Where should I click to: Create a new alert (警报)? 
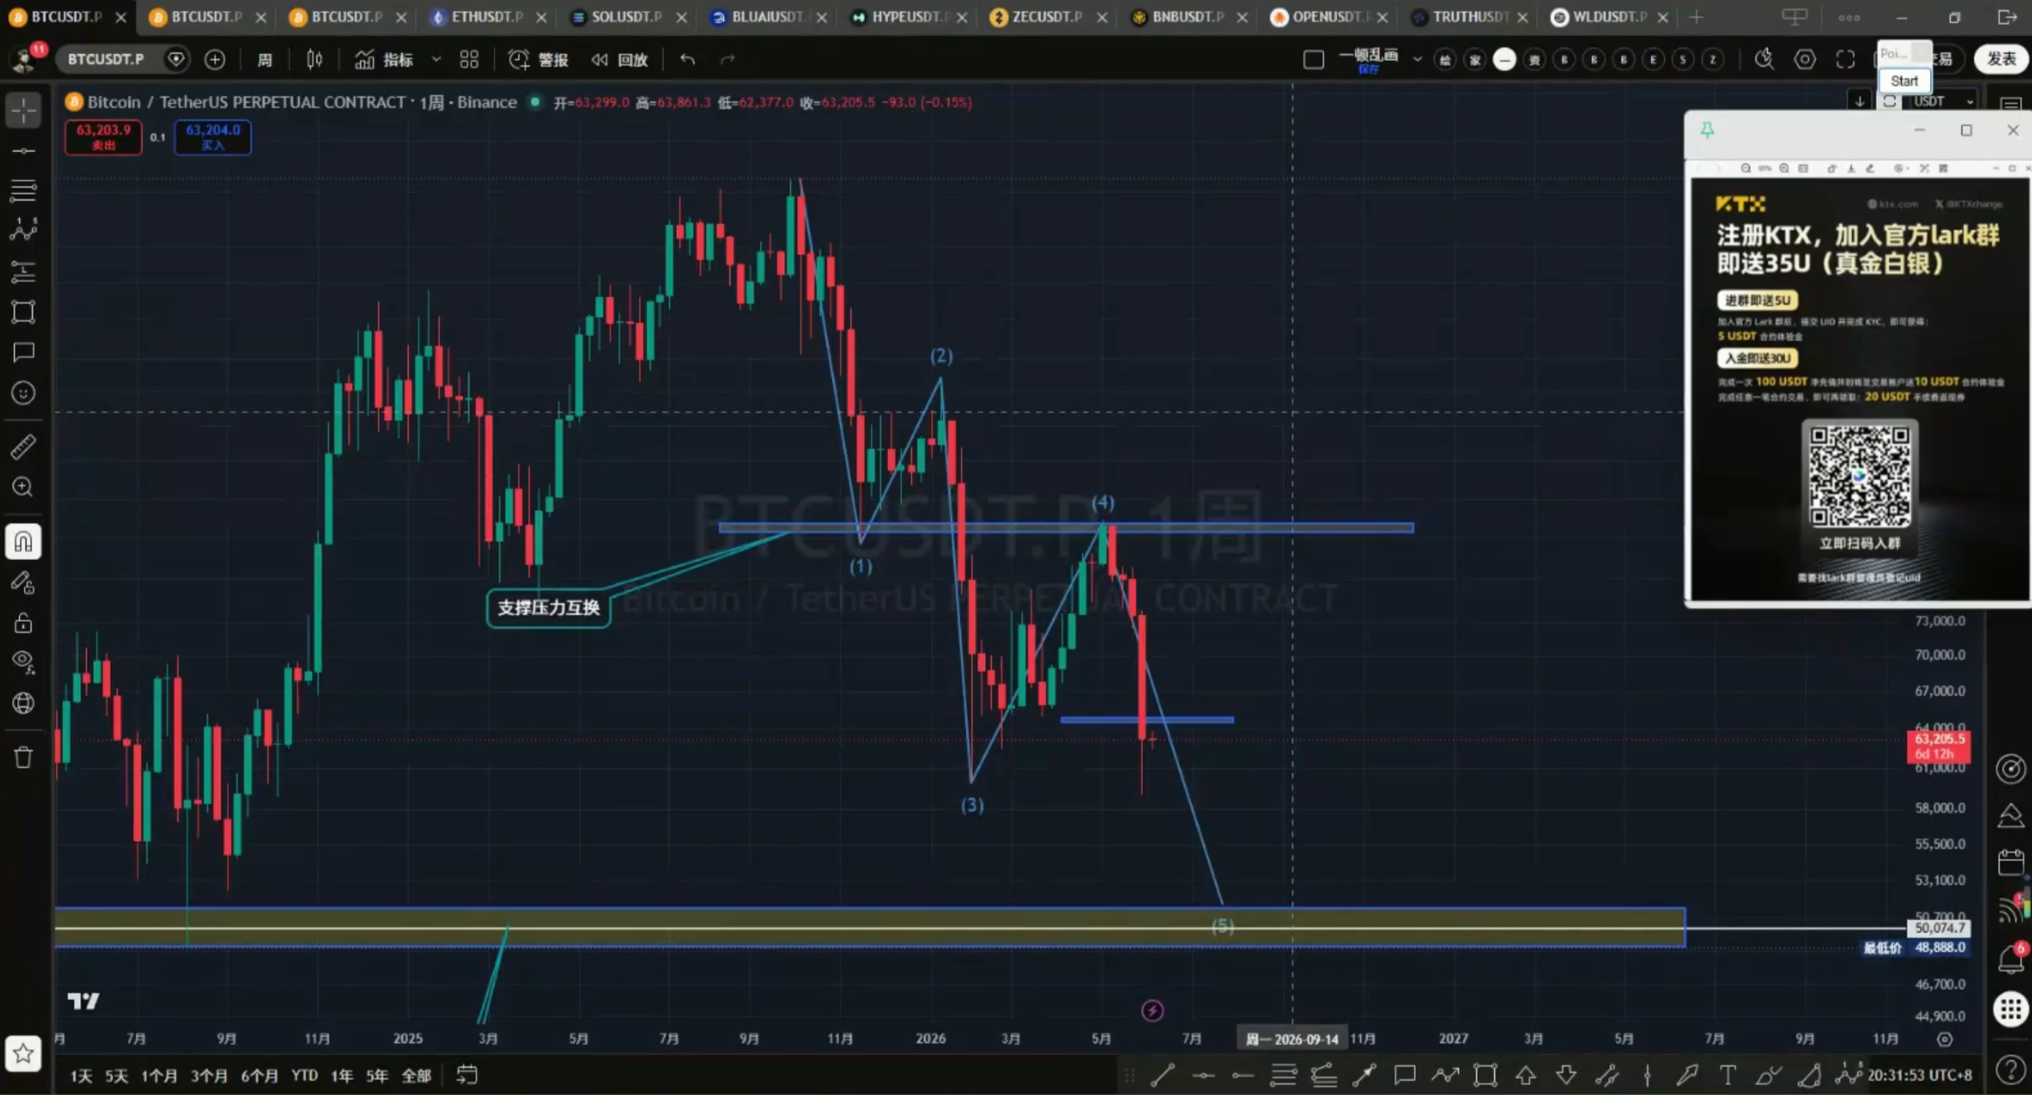(x=539, y=59)
